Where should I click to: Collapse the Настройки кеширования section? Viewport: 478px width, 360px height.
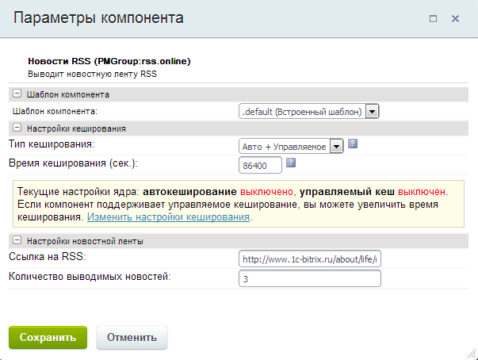(x=17, y=128)
